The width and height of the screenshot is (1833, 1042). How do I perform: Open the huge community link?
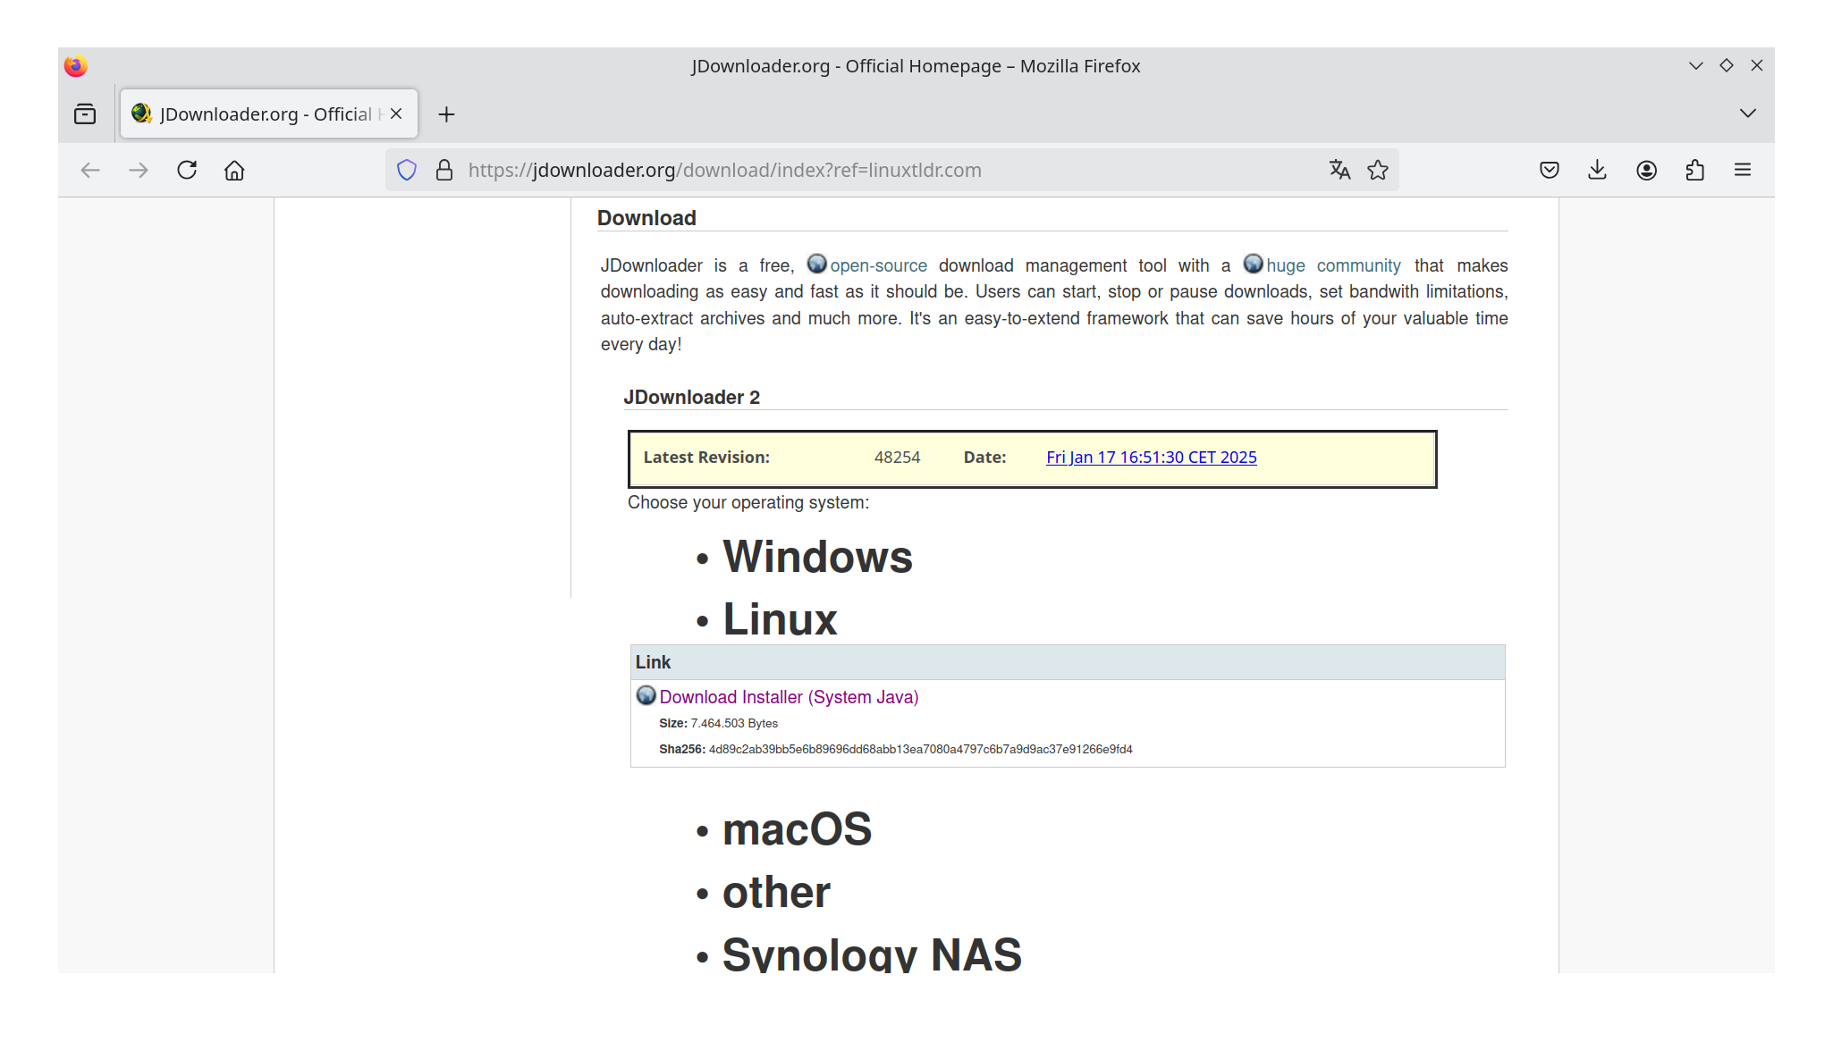coord(1333,265)
